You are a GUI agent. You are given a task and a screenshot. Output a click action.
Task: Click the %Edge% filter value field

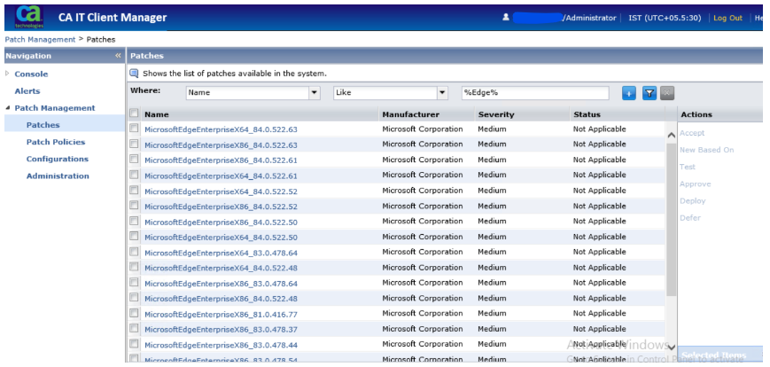[534, 93]
